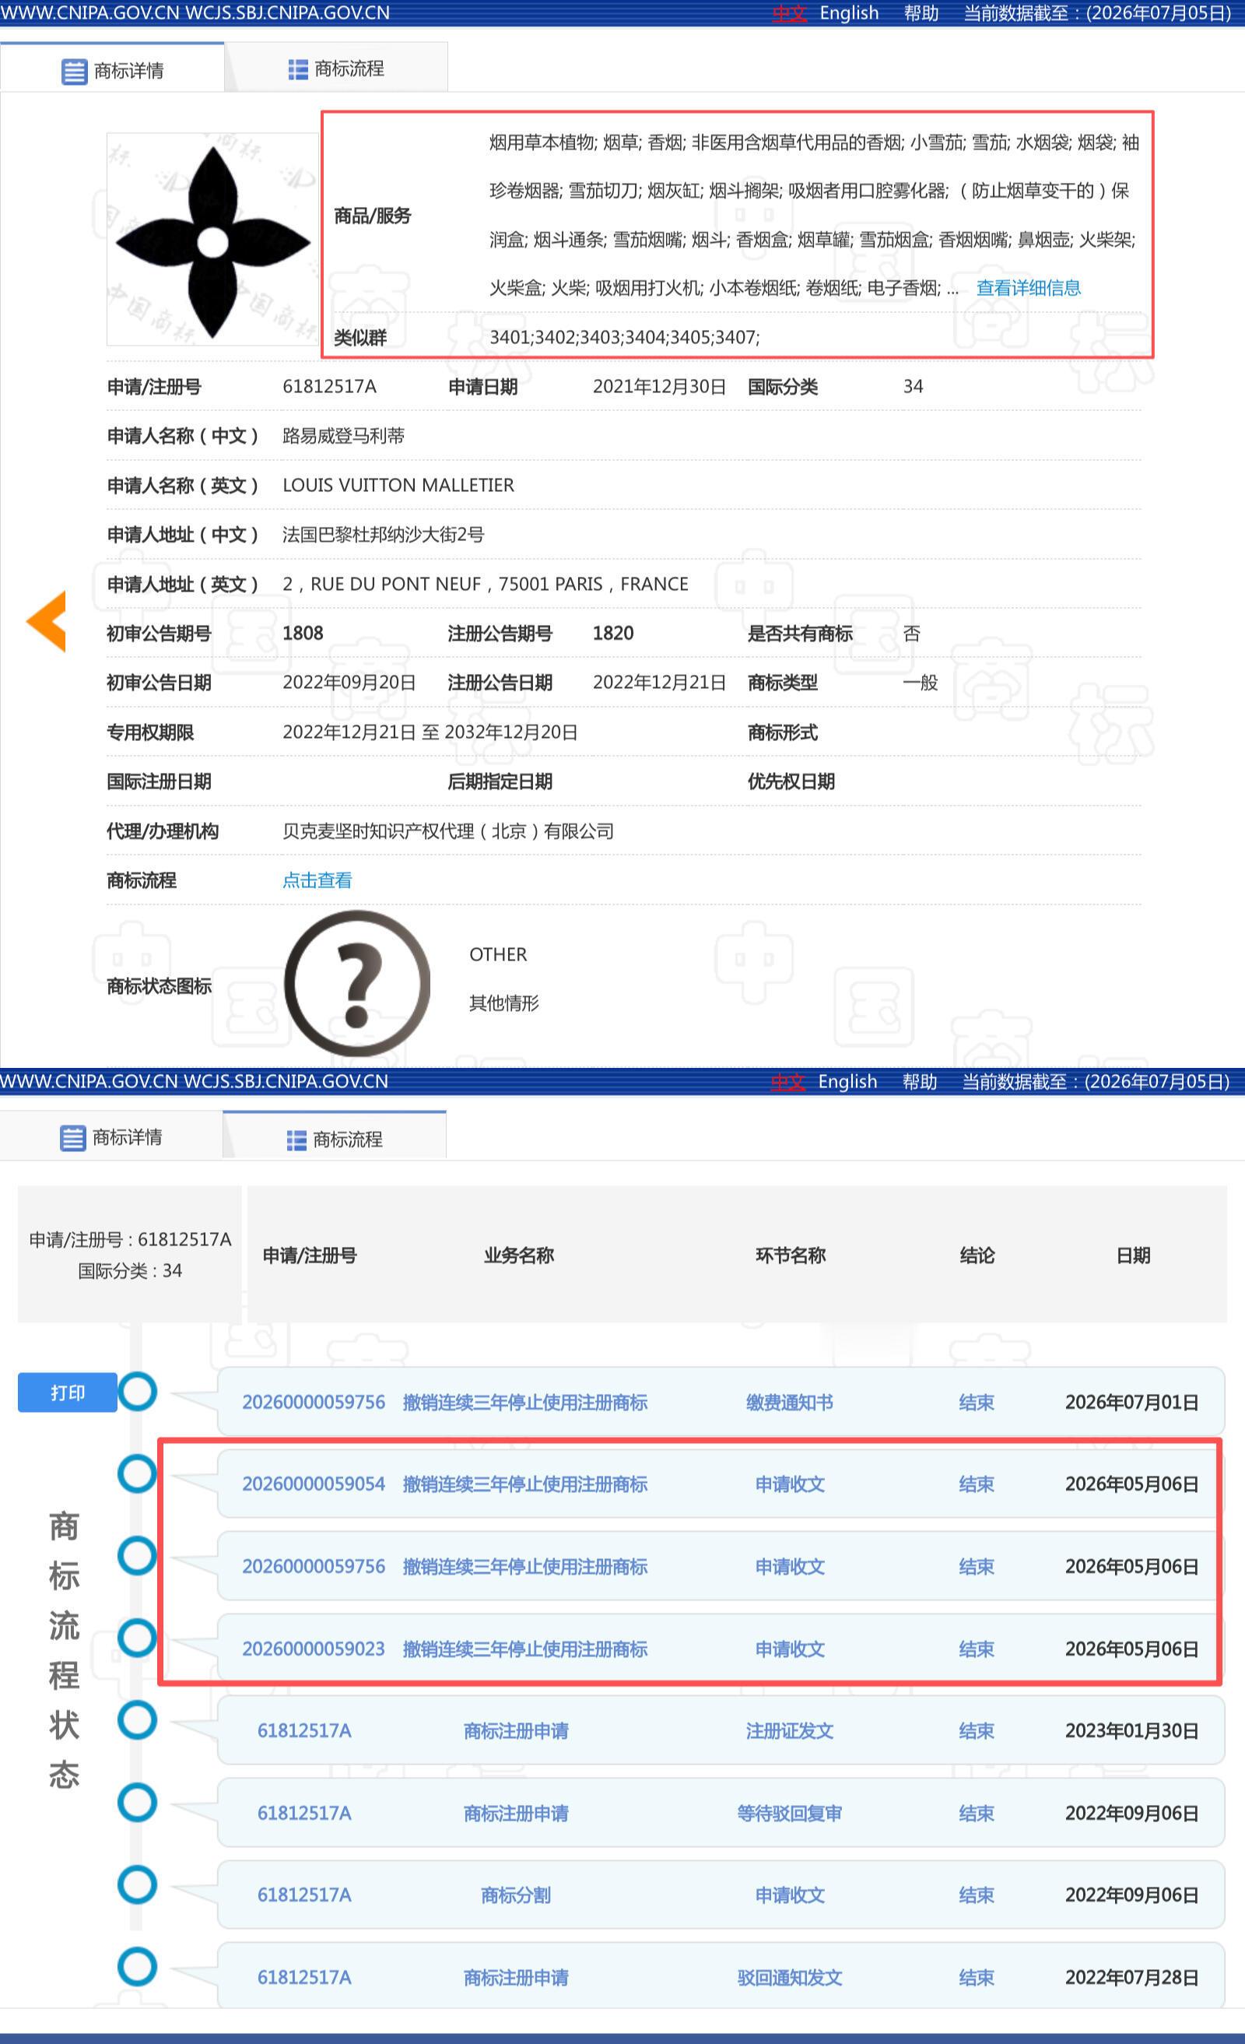Click 商标分割 business name
Viewport: 1245px width, 2044px height.
coord(516,1895)
